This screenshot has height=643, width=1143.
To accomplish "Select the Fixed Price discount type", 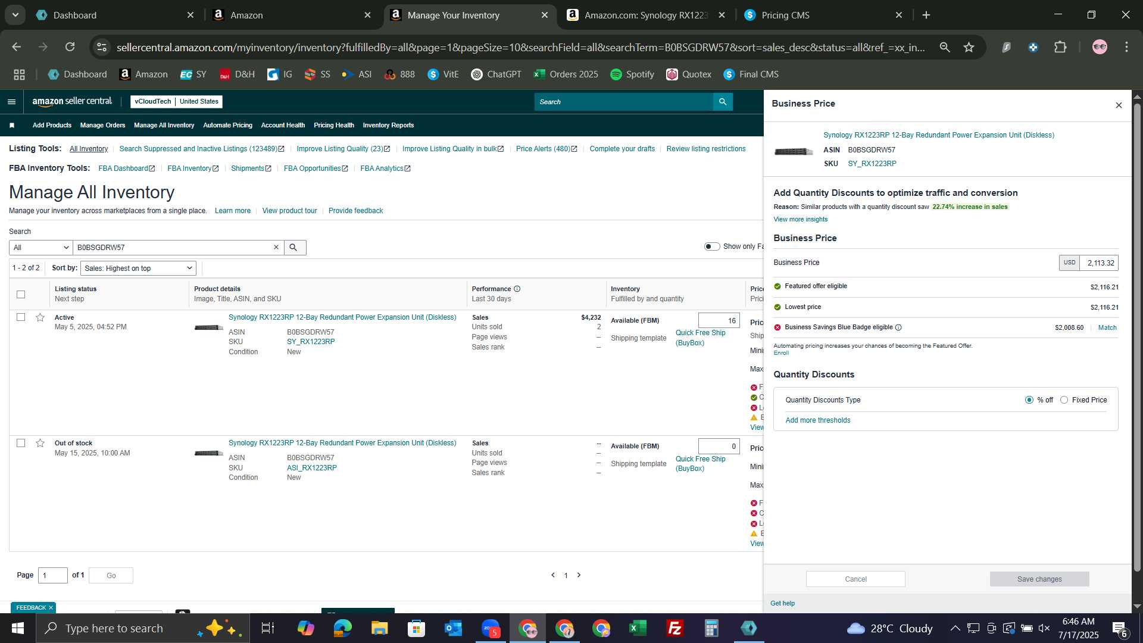I will 1064,401.
